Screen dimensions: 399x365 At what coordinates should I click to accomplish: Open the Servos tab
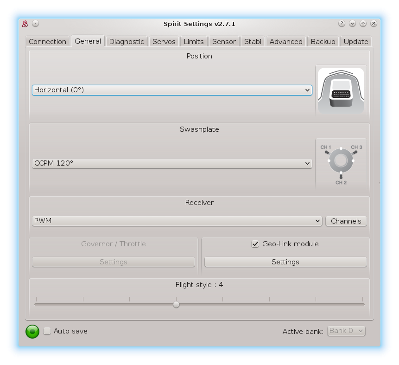164,42
